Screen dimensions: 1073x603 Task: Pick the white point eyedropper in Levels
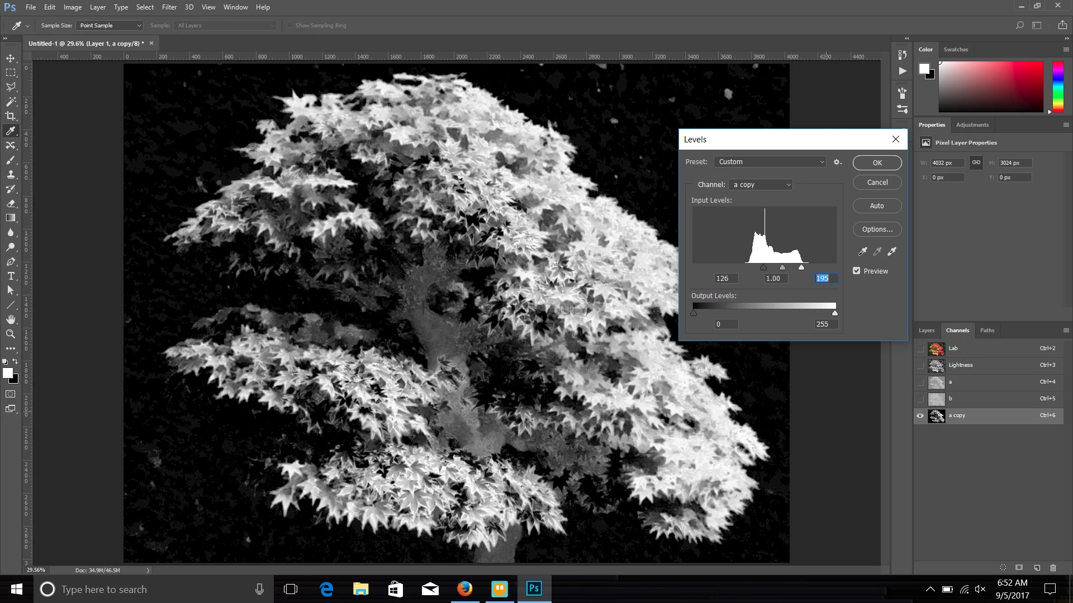click(892, 251)
